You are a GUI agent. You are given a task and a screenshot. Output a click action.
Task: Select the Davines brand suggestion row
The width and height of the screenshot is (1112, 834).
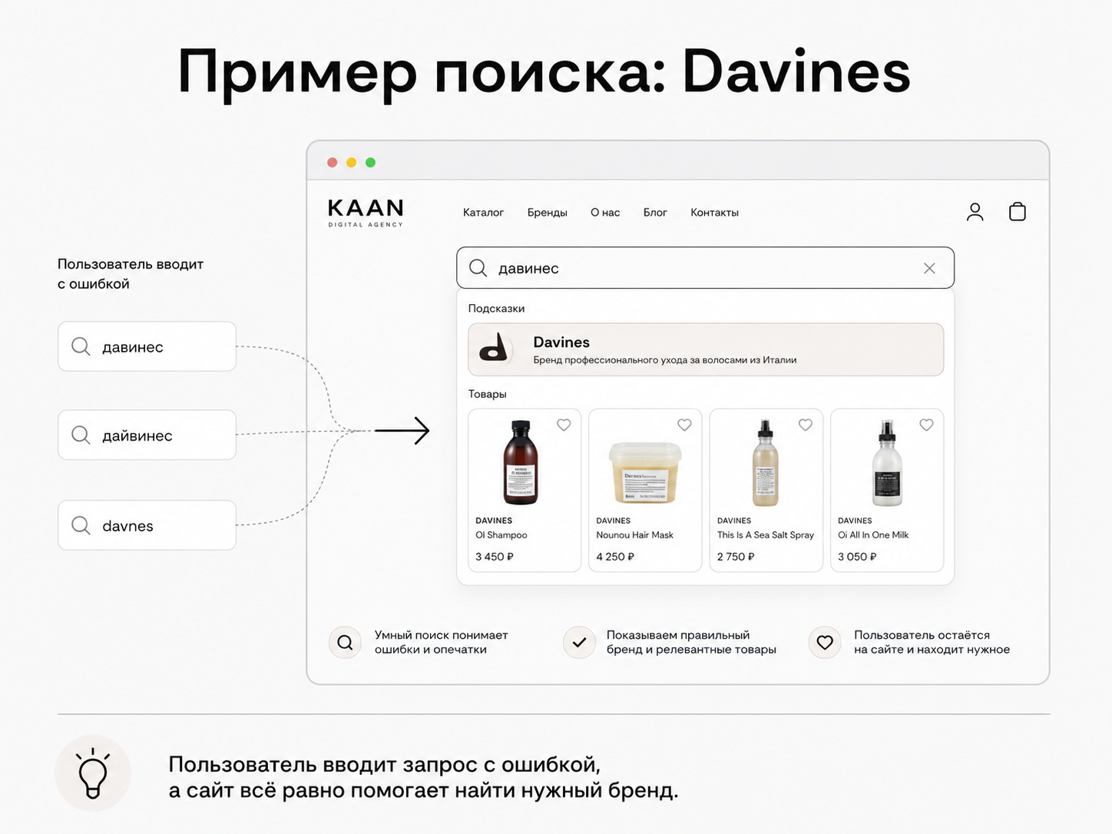pos(706,349)
